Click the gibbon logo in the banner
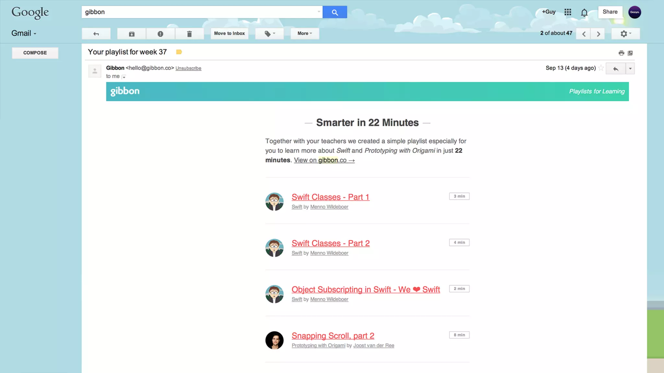 tap(125, 91)
